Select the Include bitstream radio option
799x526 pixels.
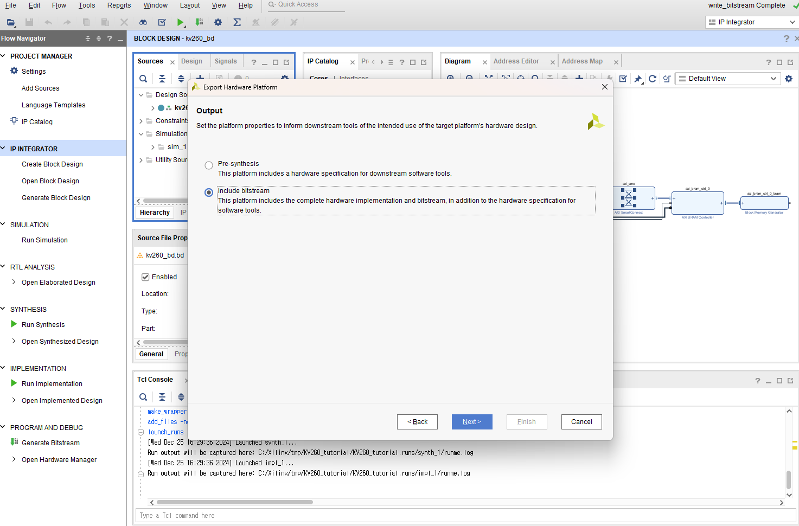point(209,193)
